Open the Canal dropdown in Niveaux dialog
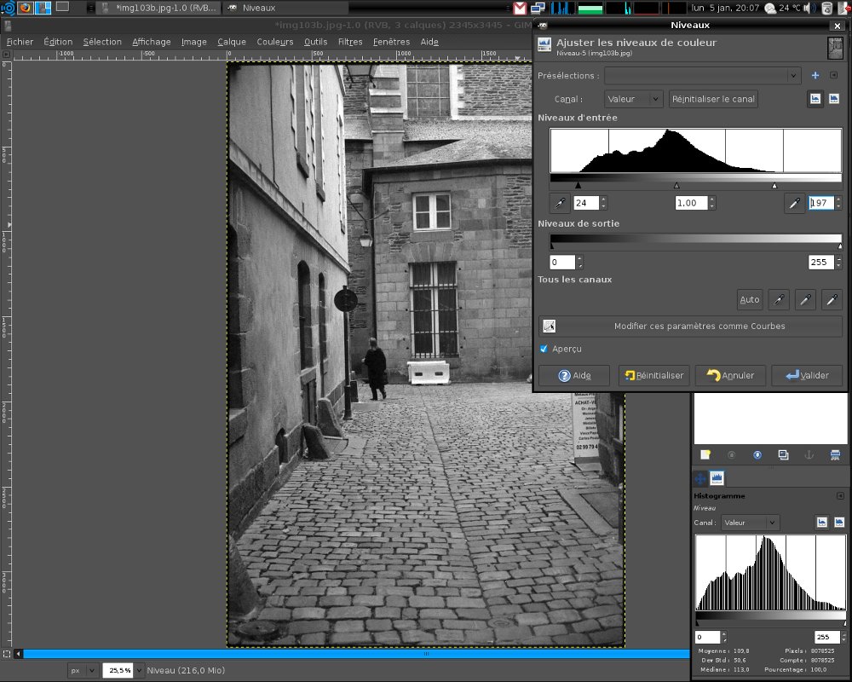This screenshot has width=852, height=682. point(634,99)
